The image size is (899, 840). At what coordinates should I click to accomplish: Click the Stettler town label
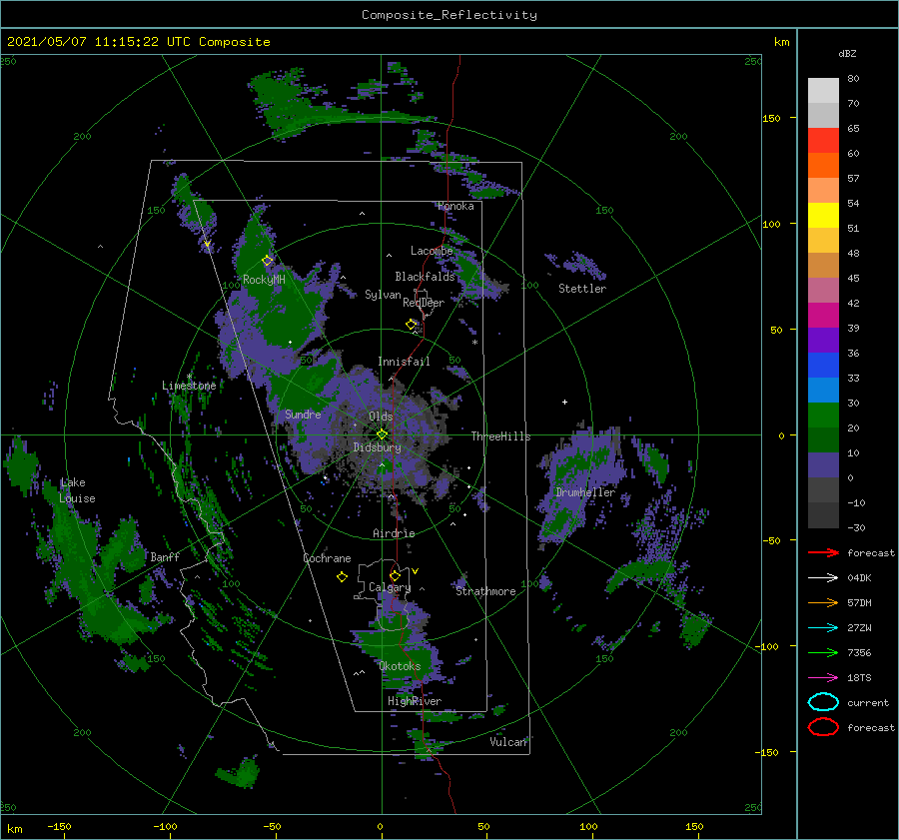[582, 289]
